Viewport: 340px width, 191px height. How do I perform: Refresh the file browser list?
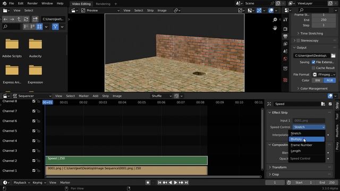tap(26, 19)
